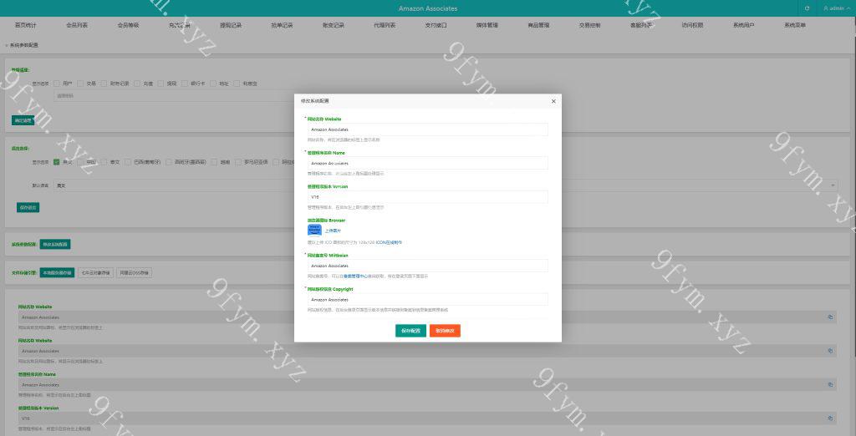Open the 首页统计 menu
The height and width of the screenshot is (436, 856).
[26, 25]
